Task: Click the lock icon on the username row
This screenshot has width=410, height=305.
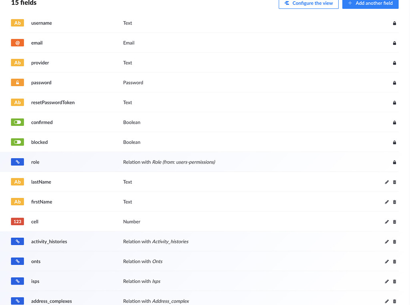Action: point(394,23)
